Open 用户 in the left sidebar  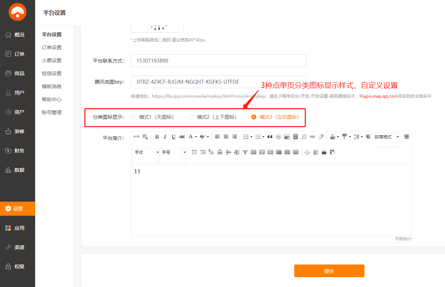click(18, 93)
